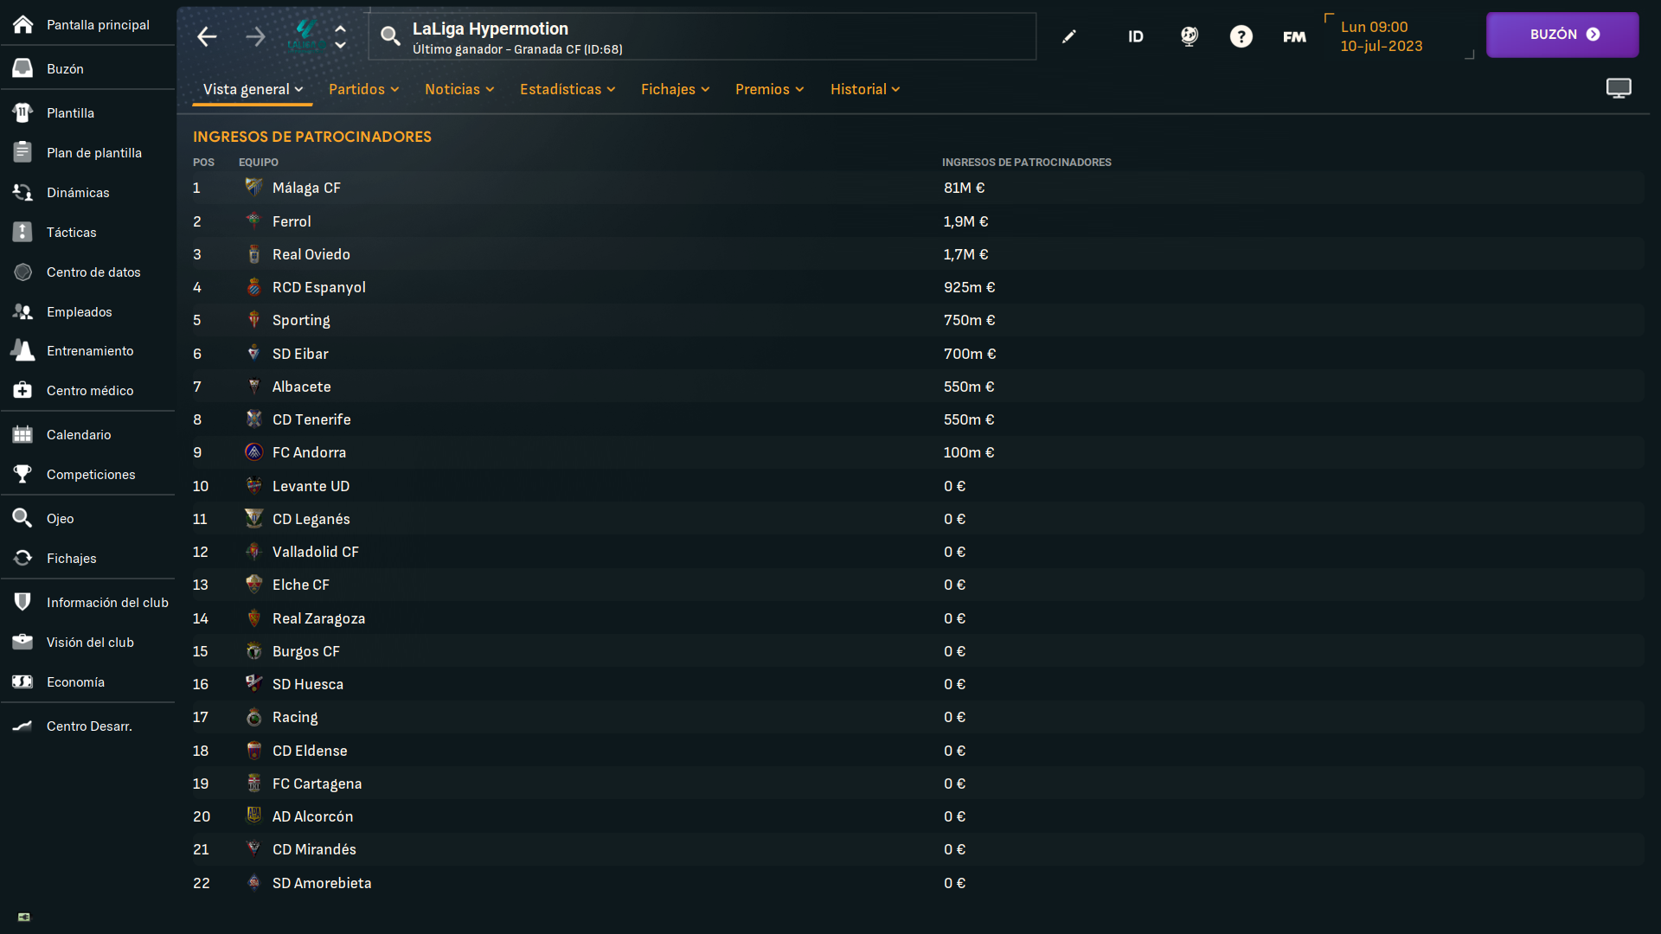Open the Albacete team link
The height and width of the screenshot is (934, 1661).
(302, 387)
